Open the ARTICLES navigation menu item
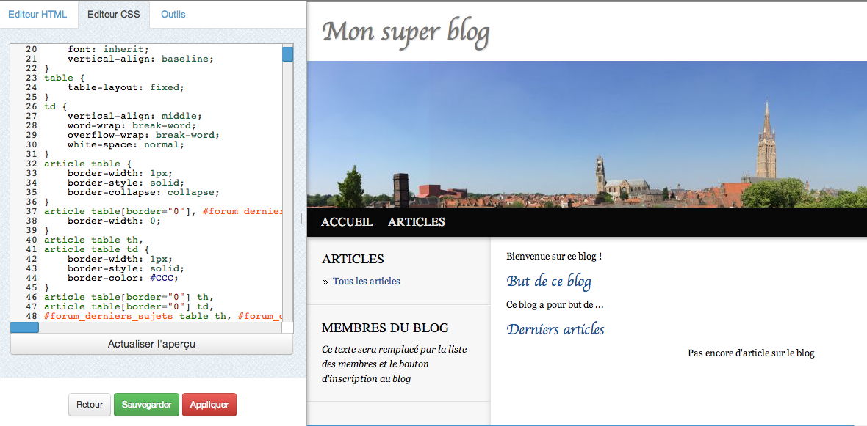 (x=417, y=222)
